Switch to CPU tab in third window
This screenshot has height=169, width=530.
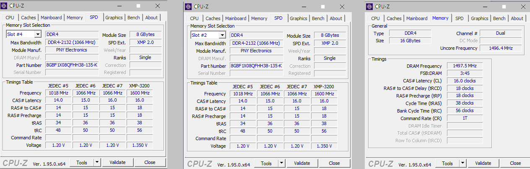tap(376, 18)
